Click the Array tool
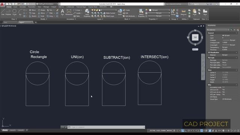 coord(50,16)
